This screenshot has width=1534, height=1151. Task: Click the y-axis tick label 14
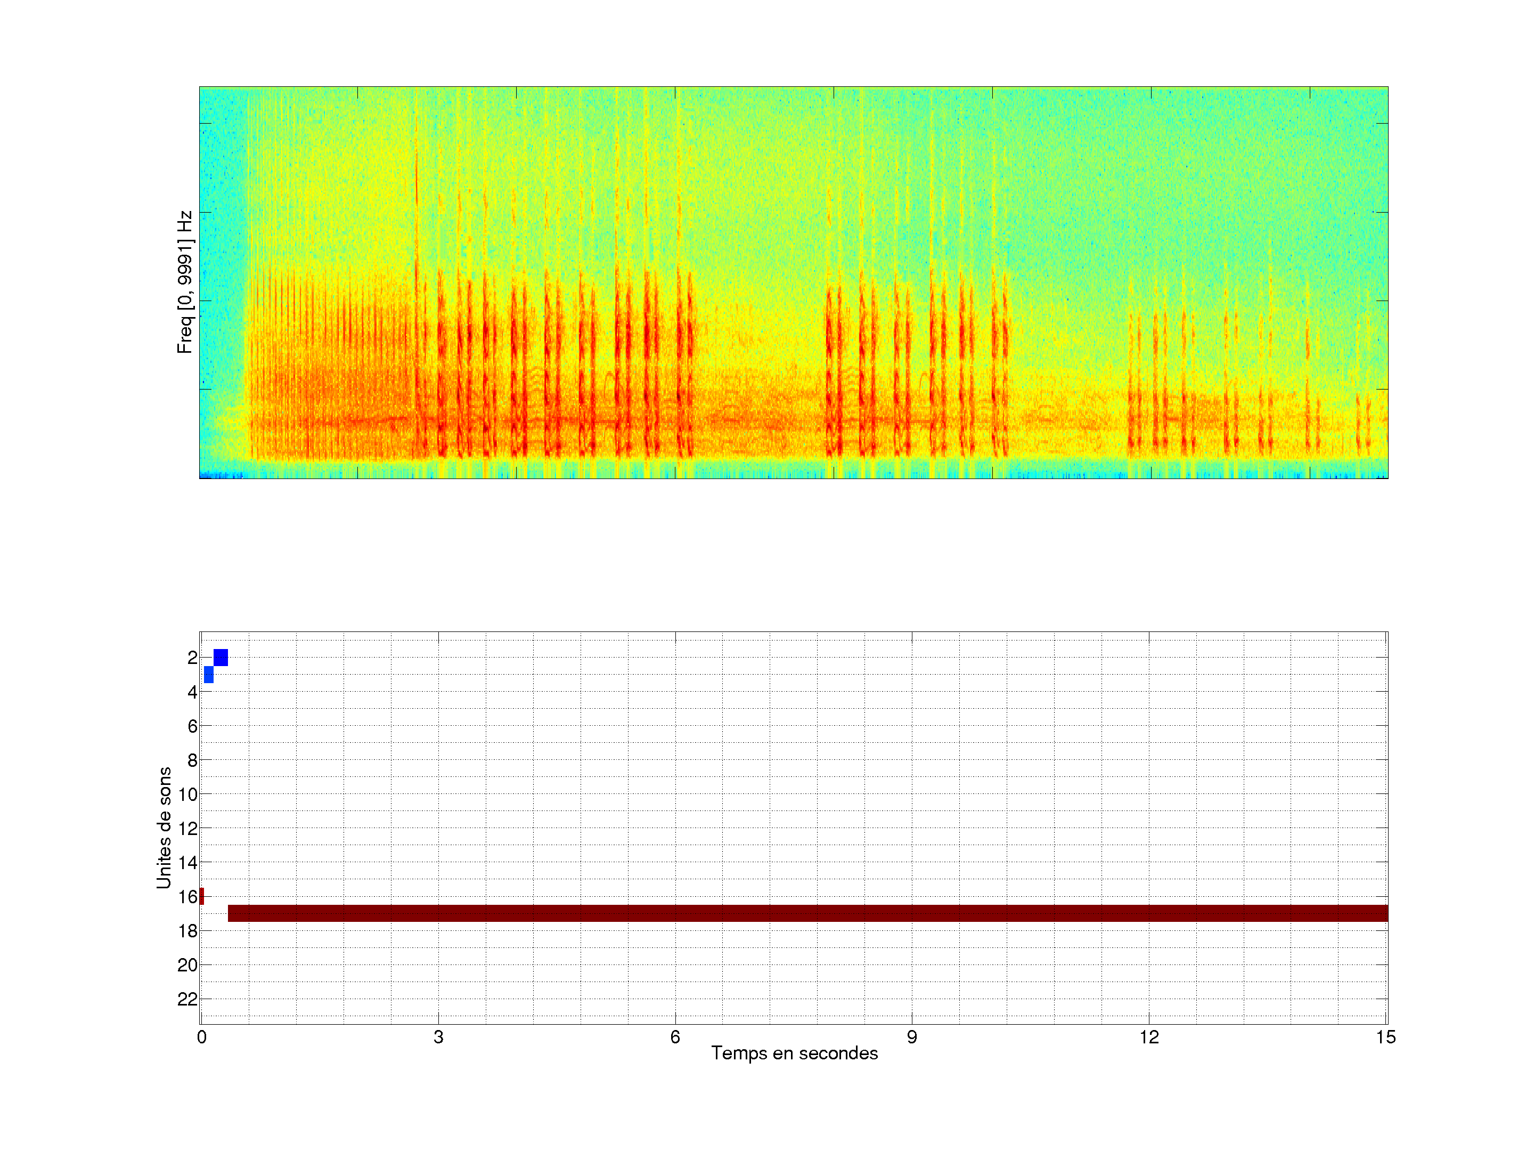(187, 862)
